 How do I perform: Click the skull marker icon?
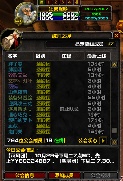(x=77, y=2)
